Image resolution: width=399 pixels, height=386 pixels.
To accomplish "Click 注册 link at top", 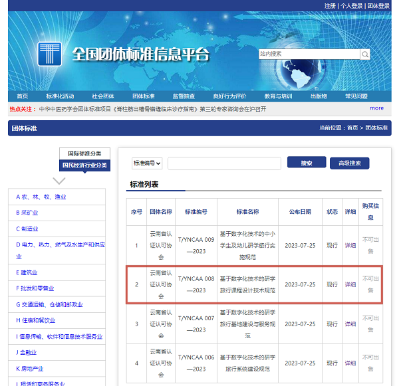I will (x=330, y=6).
